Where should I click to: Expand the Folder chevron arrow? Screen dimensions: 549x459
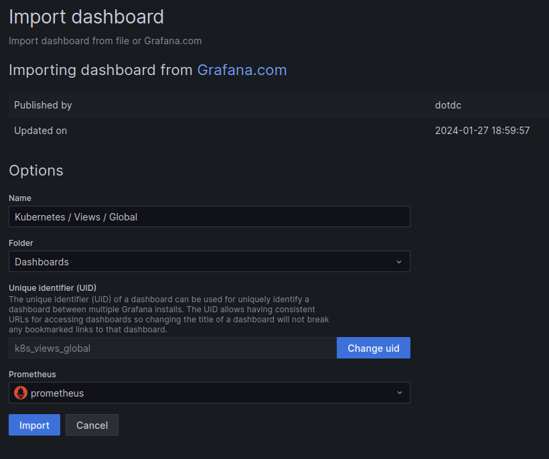[399, 262]
